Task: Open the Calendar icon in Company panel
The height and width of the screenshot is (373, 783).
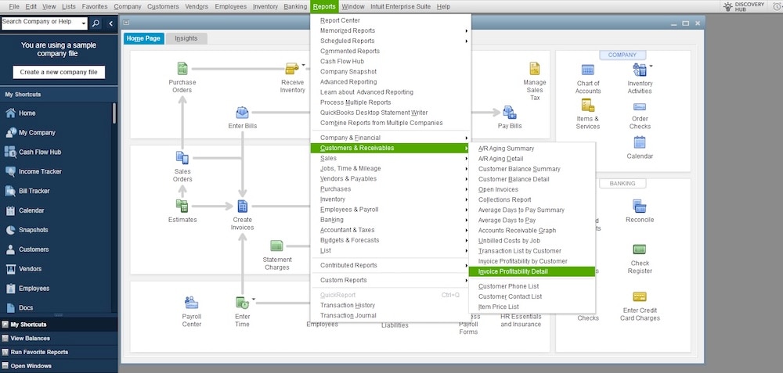Action: tap(640, 142)
